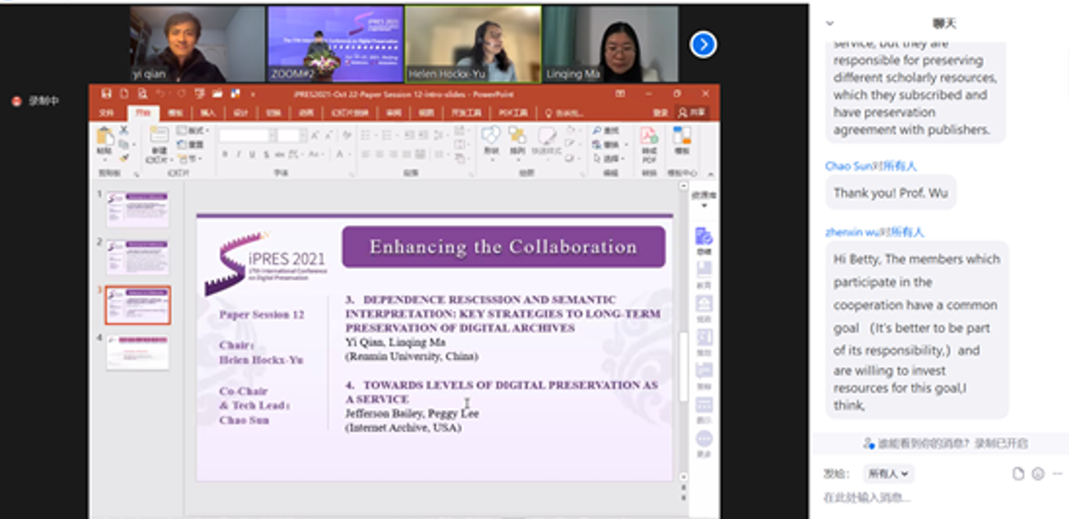
Task: Click the chat message input field
Action: (x=940, y=498)
